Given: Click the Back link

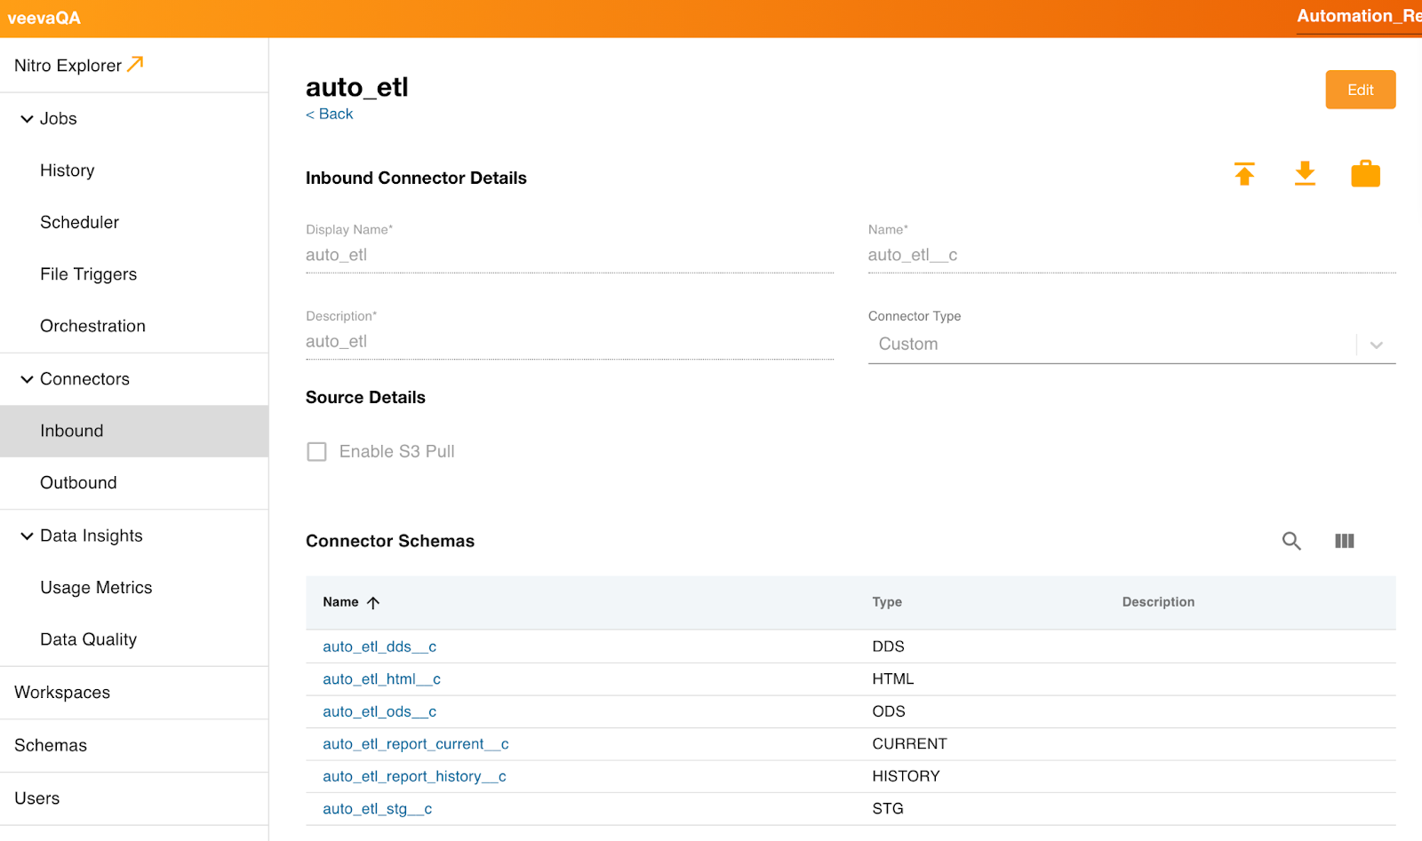Looking at the screenshot, I should click(x=330, y=114).
